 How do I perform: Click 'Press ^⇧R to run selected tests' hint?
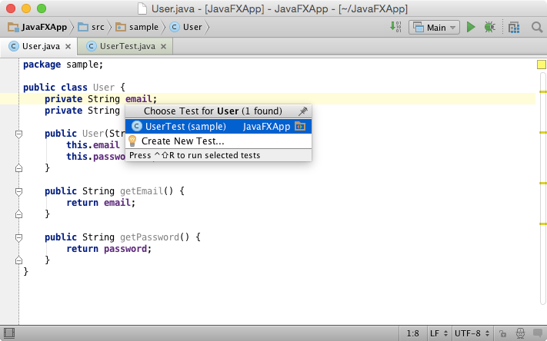[195, 155]
